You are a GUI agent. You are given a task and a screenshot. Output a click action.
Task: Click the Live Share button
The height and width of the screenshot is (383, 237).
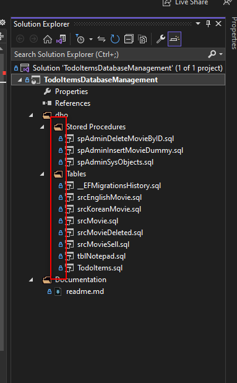tap(186, 2)
